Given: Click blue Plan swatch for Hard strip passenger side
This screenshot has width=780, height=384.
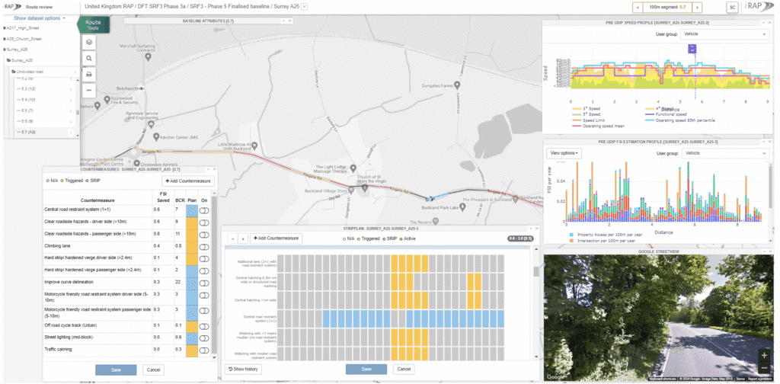Looking at the screenshot, I should [191, 271].
